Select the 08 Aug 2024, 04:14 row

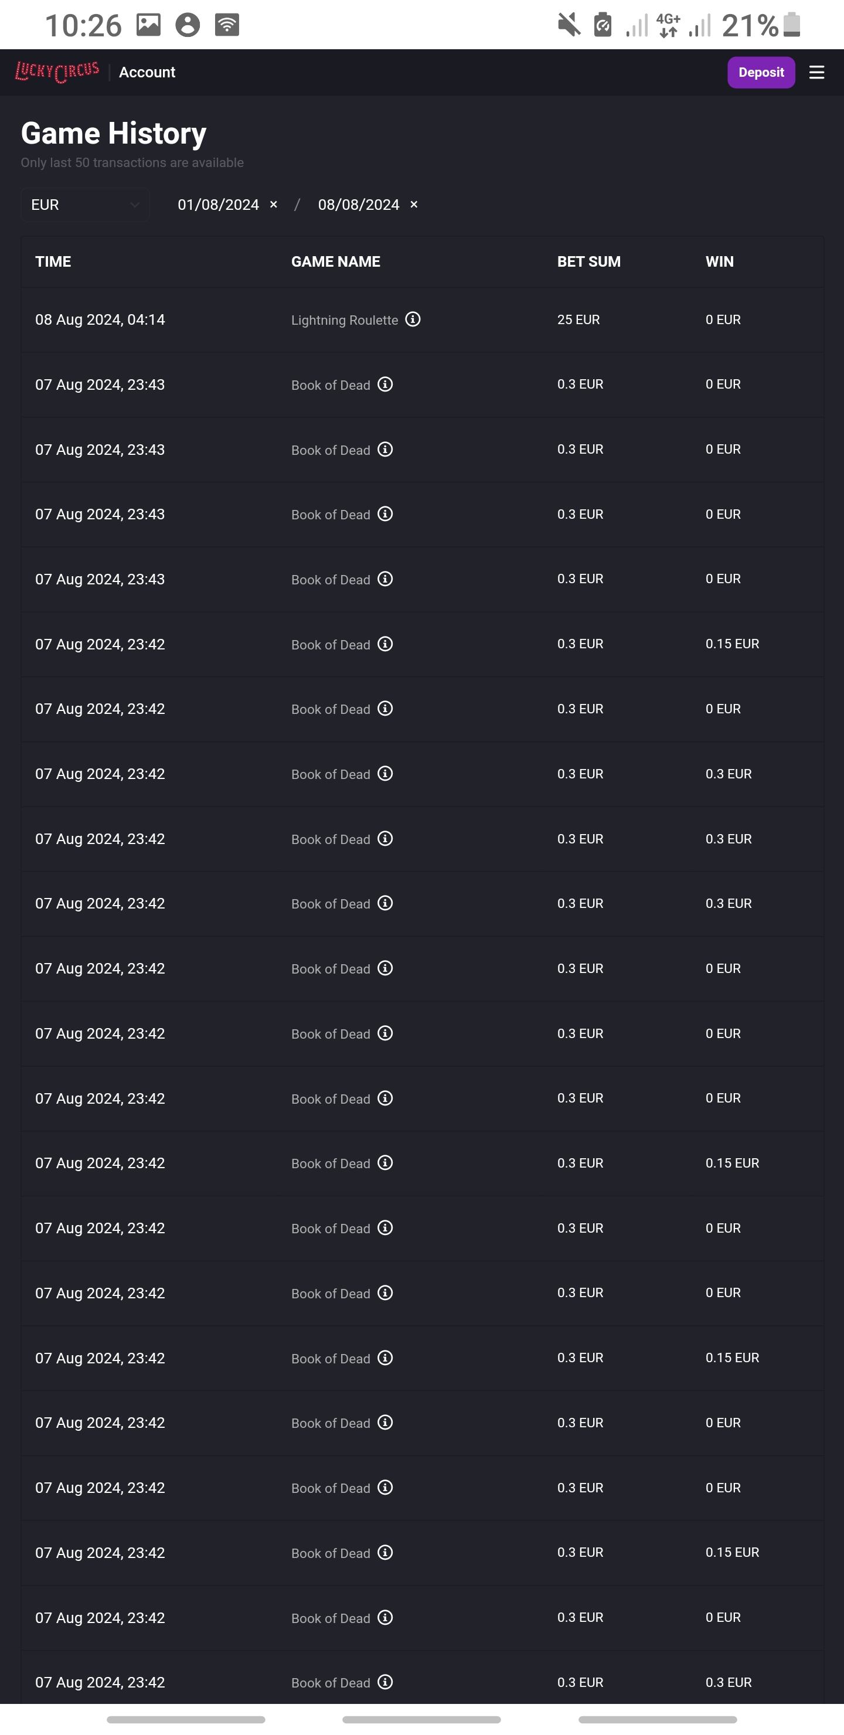tap(100, 320)
